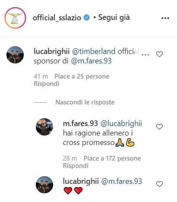Open lucabrighii's avatar on the top comment
This screenshot has width=177, height=202.
point(15,55)
